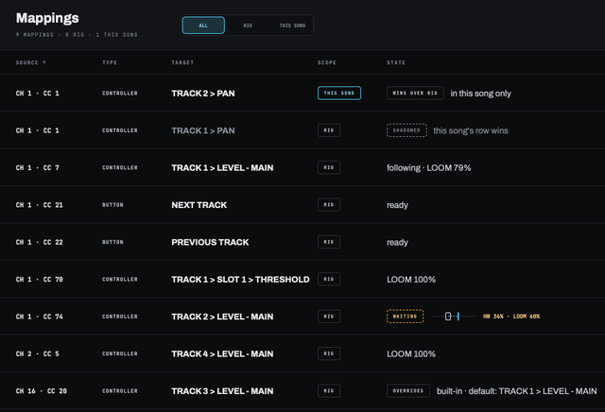Image resolution: width=605 pixels, height=412 pixels.
Task: Click BUTTON type in PREVIOUS TRACK row
Action: (112, 242)
